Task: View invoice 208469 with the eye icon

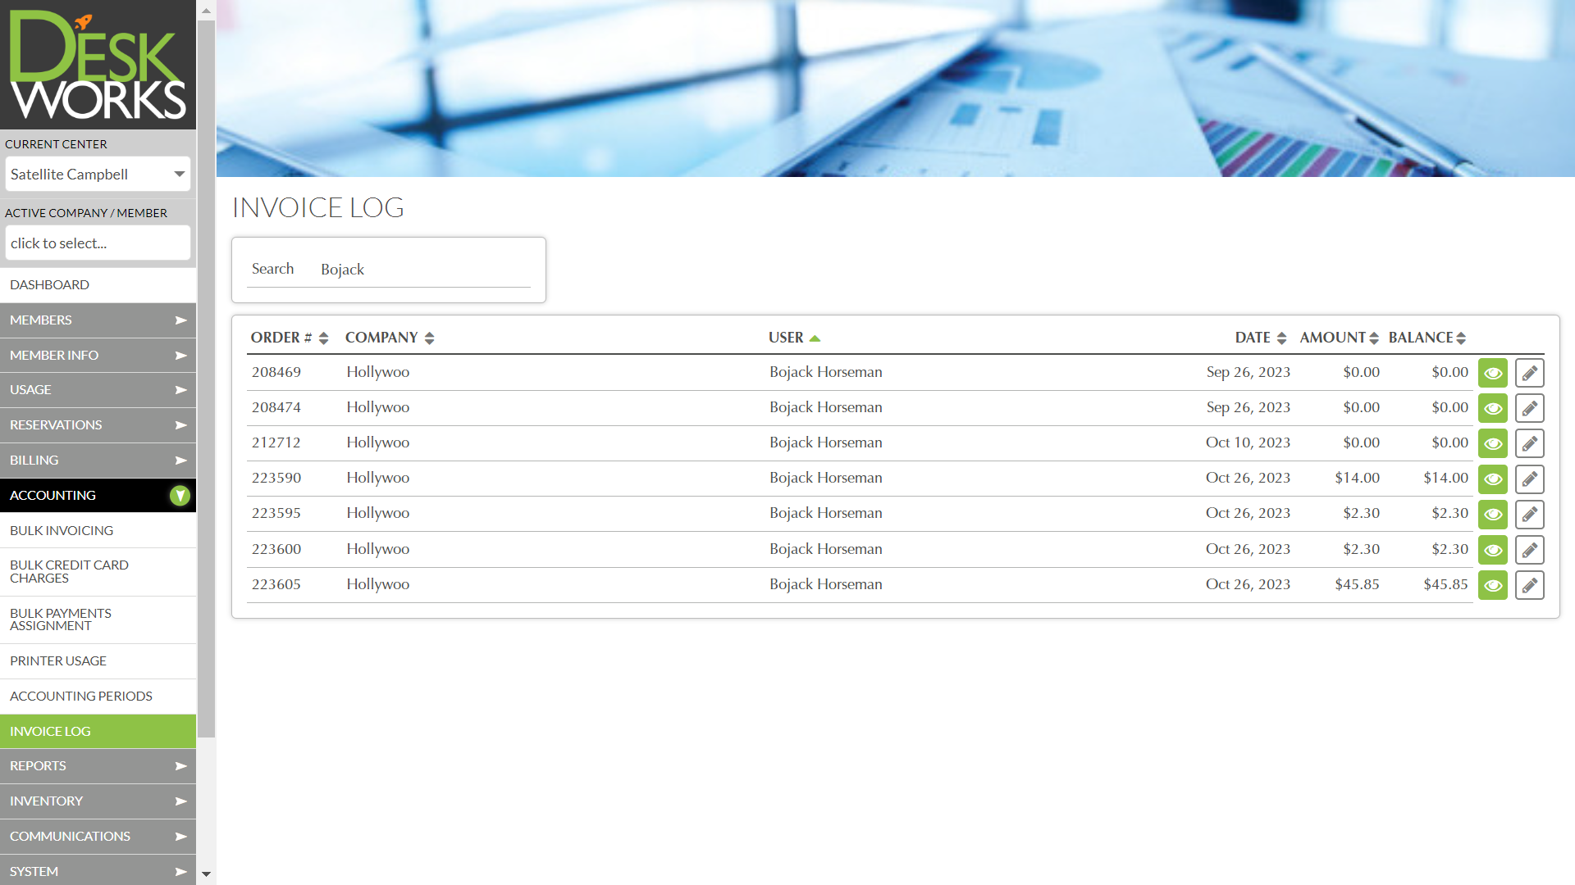Action: pos(1492,373)
